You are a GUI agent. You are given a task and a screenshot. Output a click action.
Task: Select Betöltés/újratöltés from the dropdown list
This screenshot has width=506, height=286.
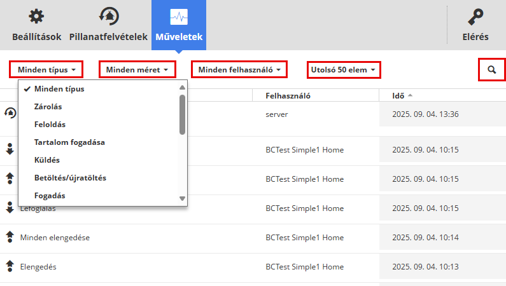point(70,178)
